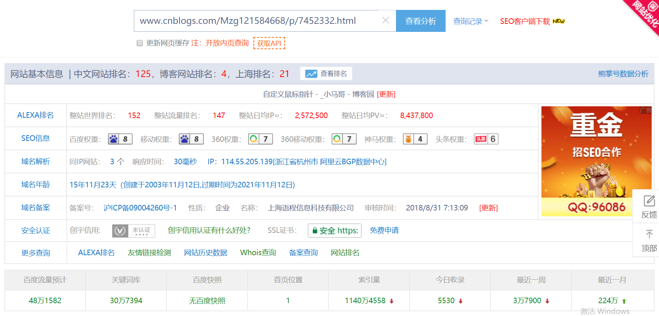
Task: Jump to top with 顶部 arrow icon
Action: click(649, 234)
